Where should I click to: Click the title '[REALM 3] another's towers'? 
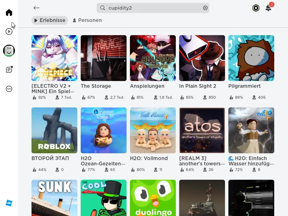coord(202,161)
